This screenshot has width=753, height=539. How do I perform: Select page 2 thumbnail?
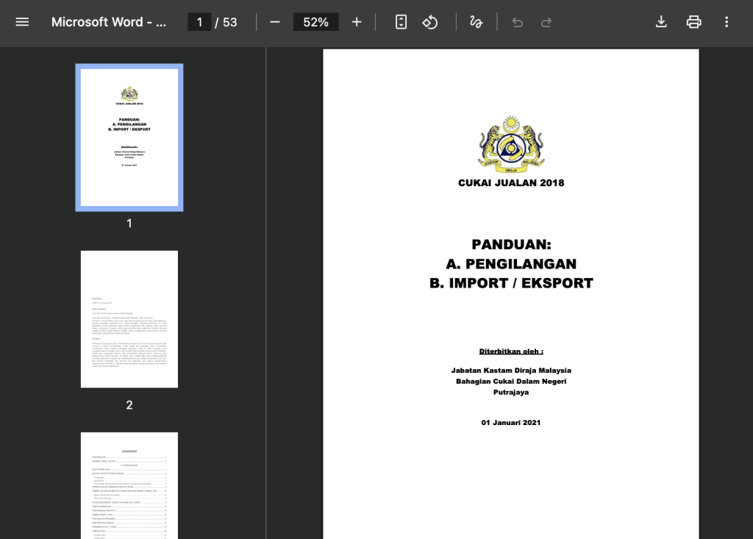(129, 319)
